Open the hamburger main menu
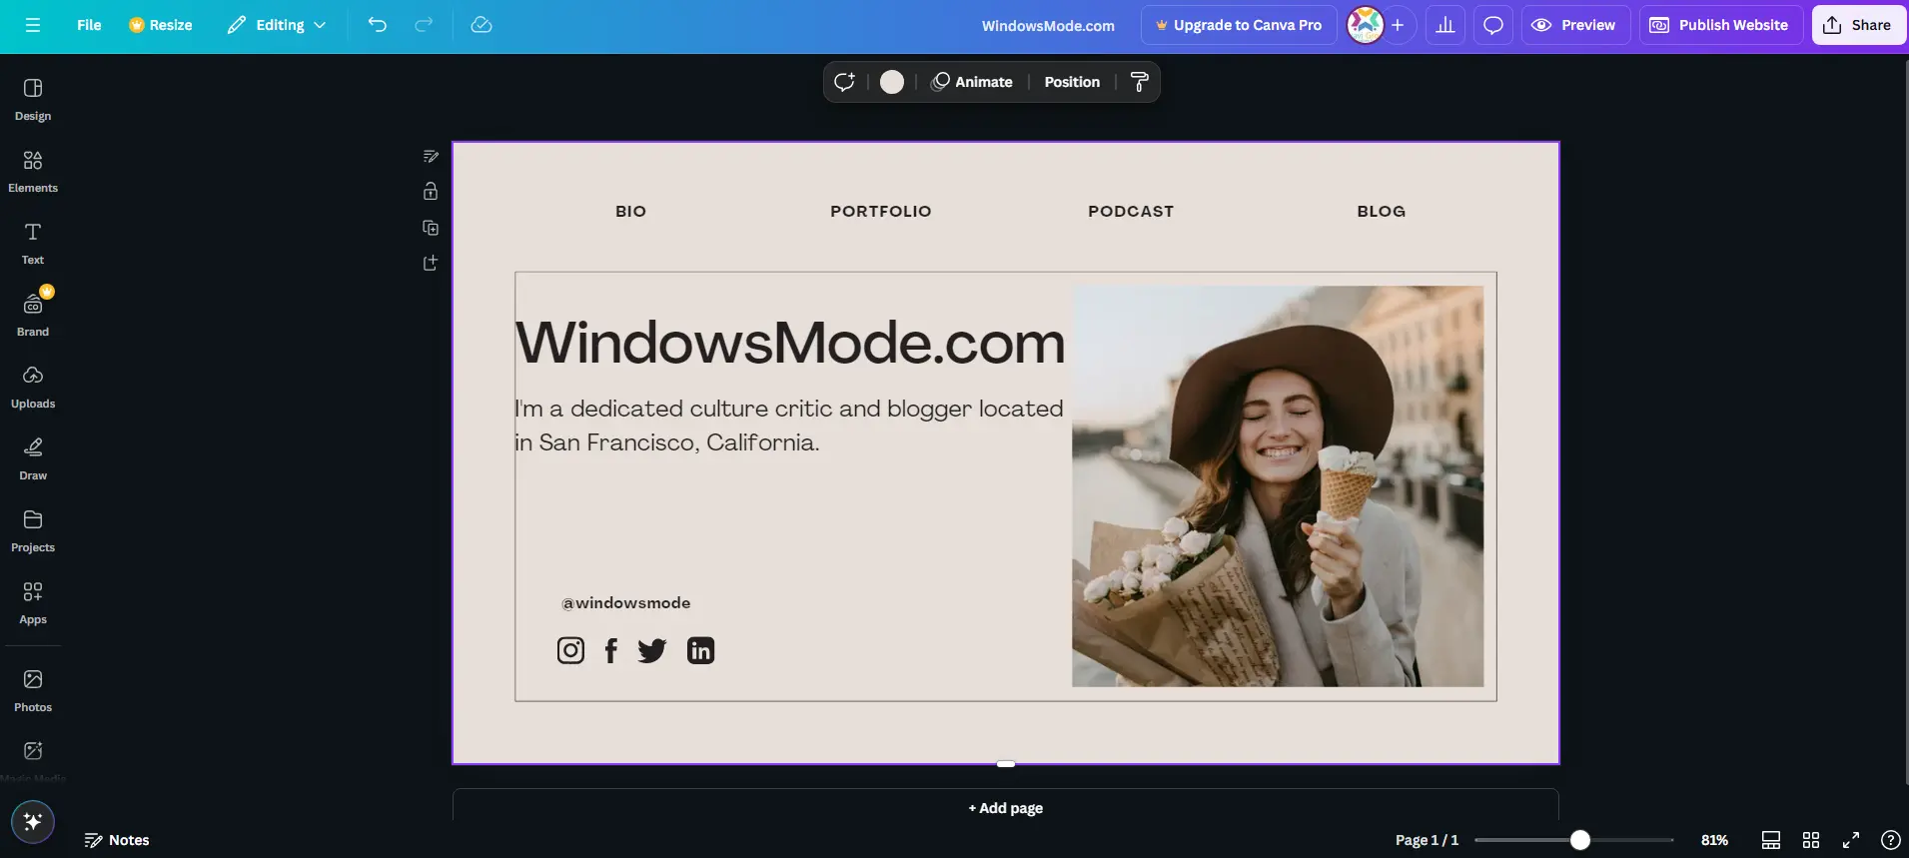Screen dimensions: 1909x858 (33, 25)
